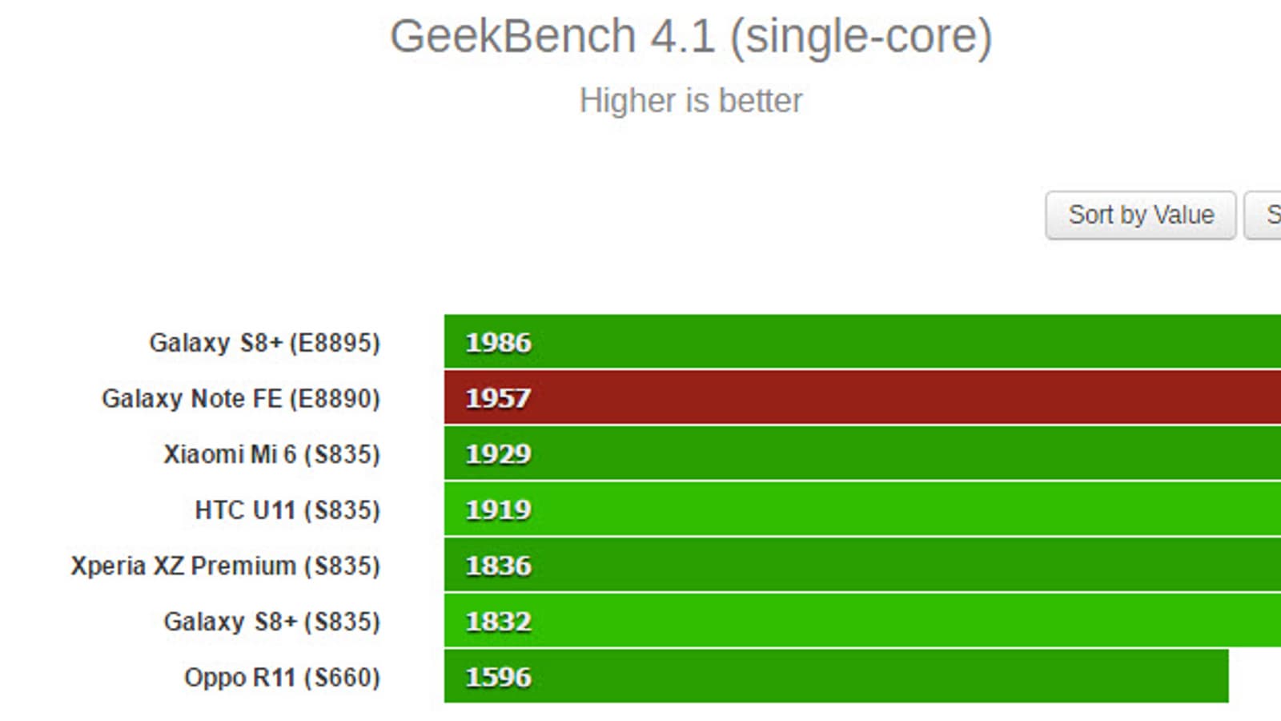
Task: Select the Galaxy S8+ (E8895) bar
Action: [x=862, y=342]
